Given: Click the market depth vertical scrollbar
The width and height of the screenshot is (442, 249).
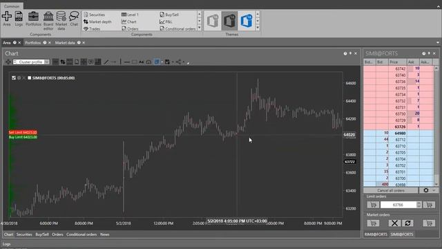Looking at the screenshot, I should click(x=436, y=126).
